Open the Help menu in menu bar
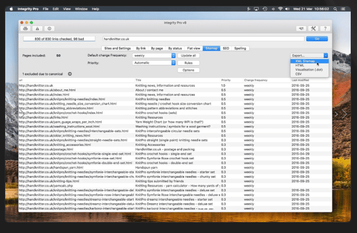This screenshot has height=233, width=357. point(95,9)
